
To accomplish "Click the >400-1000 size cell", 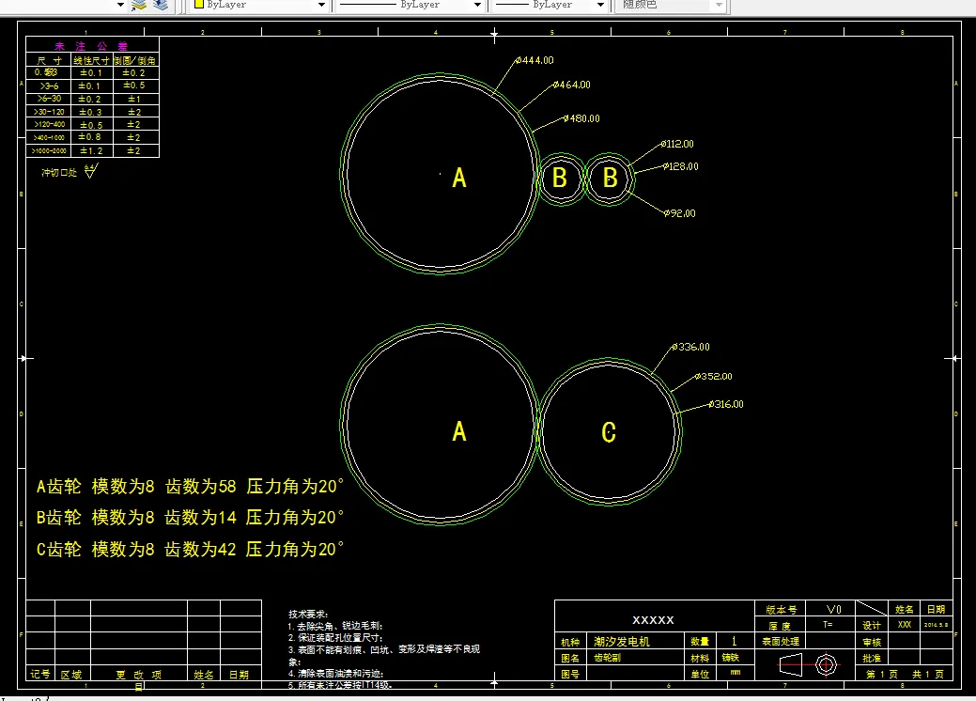I will (x=49, y=137).
